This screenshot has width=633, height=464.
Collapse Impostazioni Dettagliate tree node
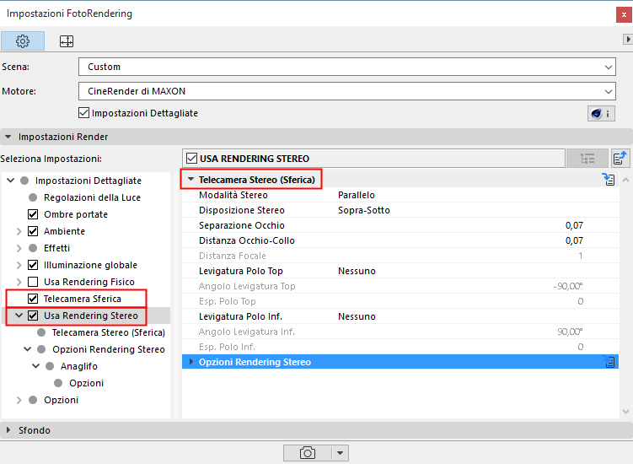[10, 181]
